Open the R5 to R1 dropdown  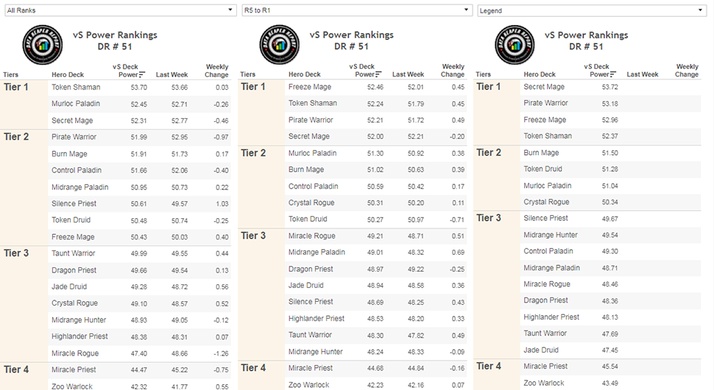pyautogui.click(x=357, y=10)
